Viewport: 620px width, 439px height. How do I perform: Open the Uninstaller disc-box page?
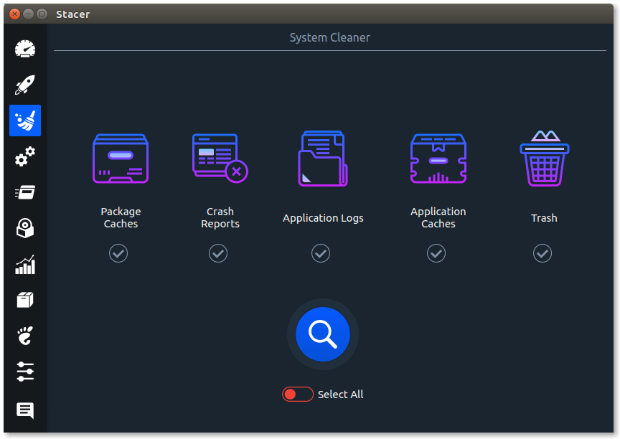[x=25, y=228]
